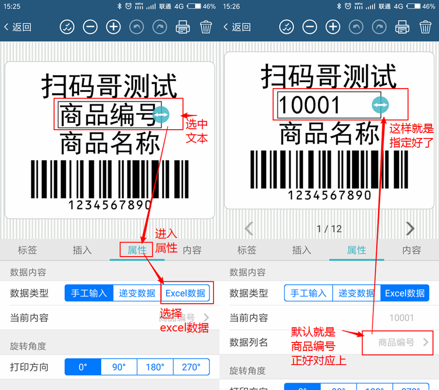Go to next label page arrow

[x=410, y=229]
